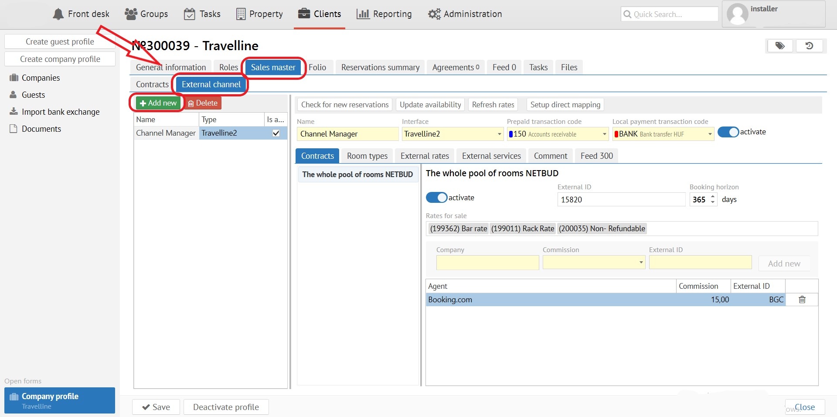The height and width of the screenshot is (417, 837).
Task: Click the tags icon button
Action: click(x=780, y=46)
